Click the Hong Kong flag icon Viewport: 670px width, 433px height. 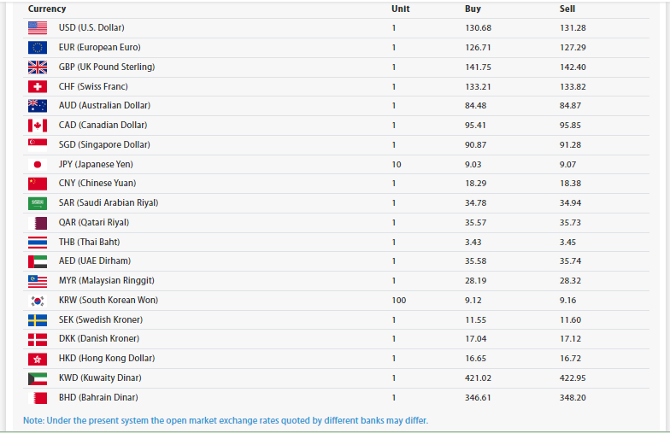click(38, 359)
